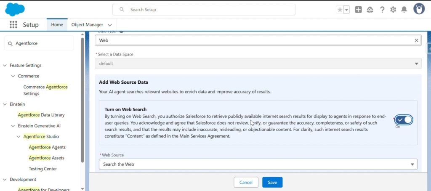This screenshot has width=431, height=191.
Task: Click the Save button
Action: 272,182
